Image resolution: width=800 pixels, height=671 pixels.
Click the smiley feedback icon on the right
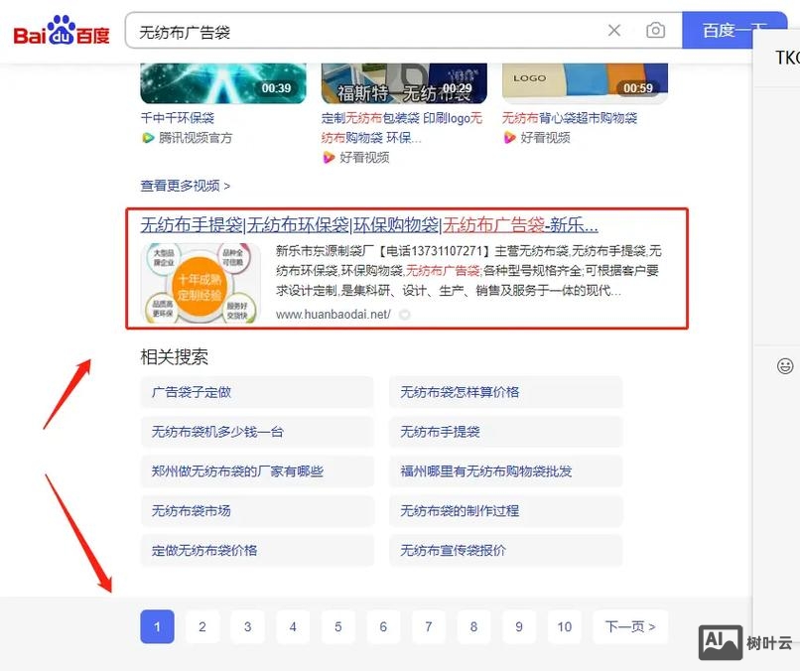coord(784,366)
